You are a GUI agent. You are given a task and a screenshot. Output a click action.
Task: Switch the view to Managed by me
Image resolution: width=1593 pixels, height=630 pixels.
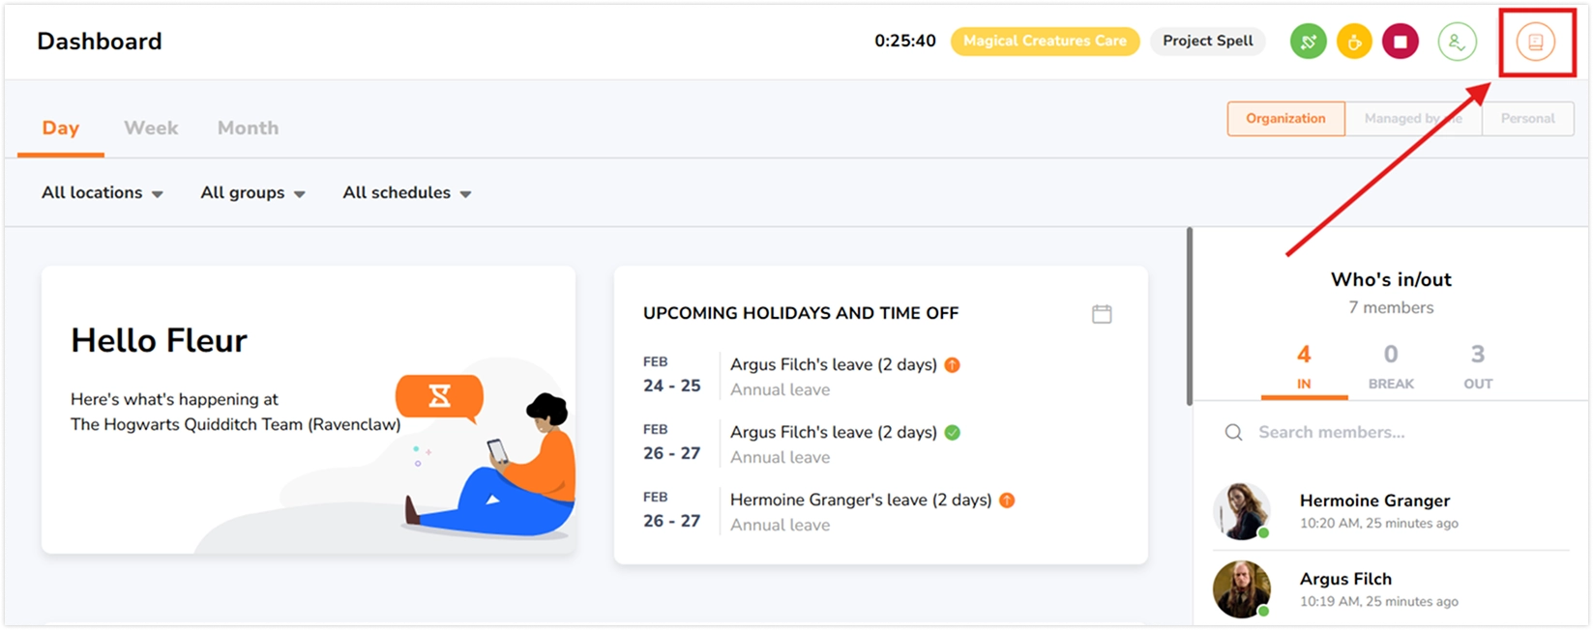[1412, 119]
